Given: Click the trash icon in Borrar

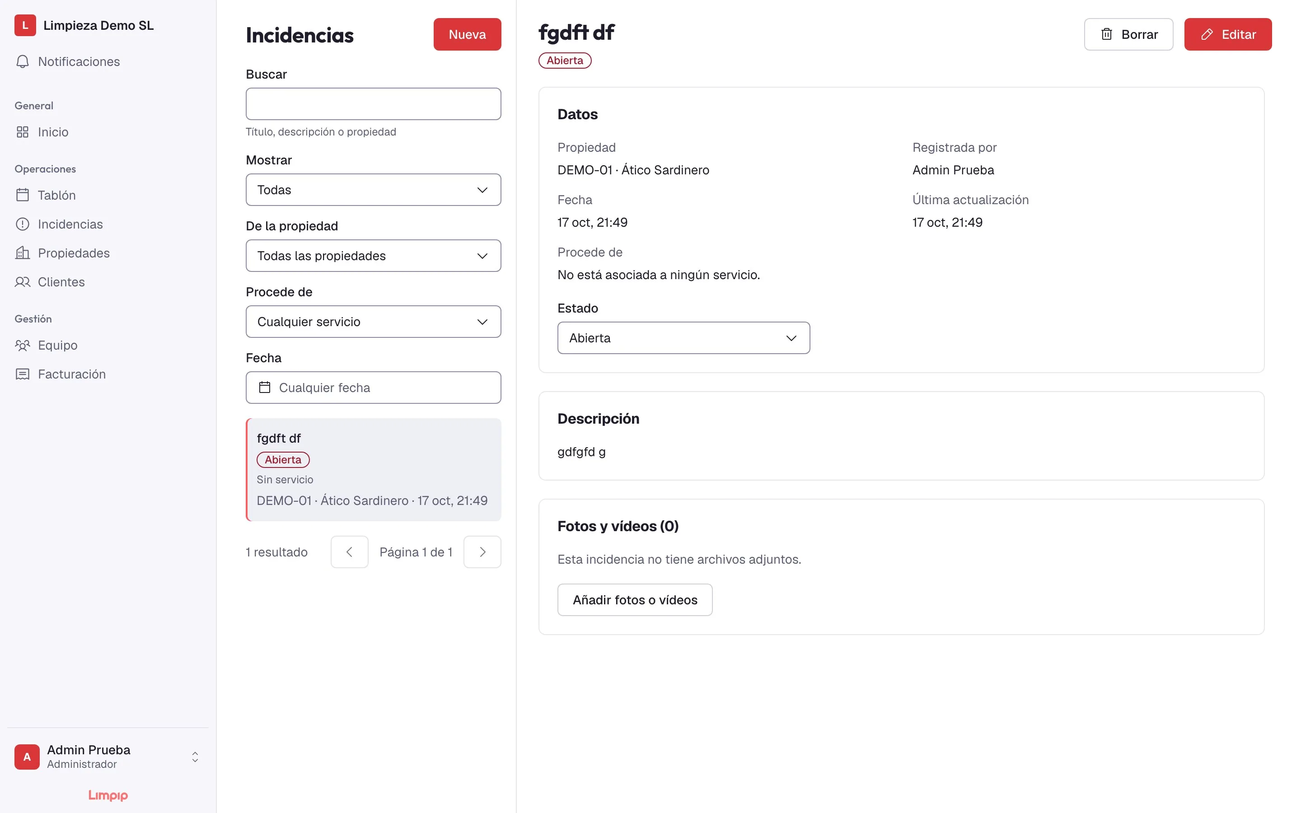Looking at the screenshot, I should pyautogui.click(x=1106, y=34).
